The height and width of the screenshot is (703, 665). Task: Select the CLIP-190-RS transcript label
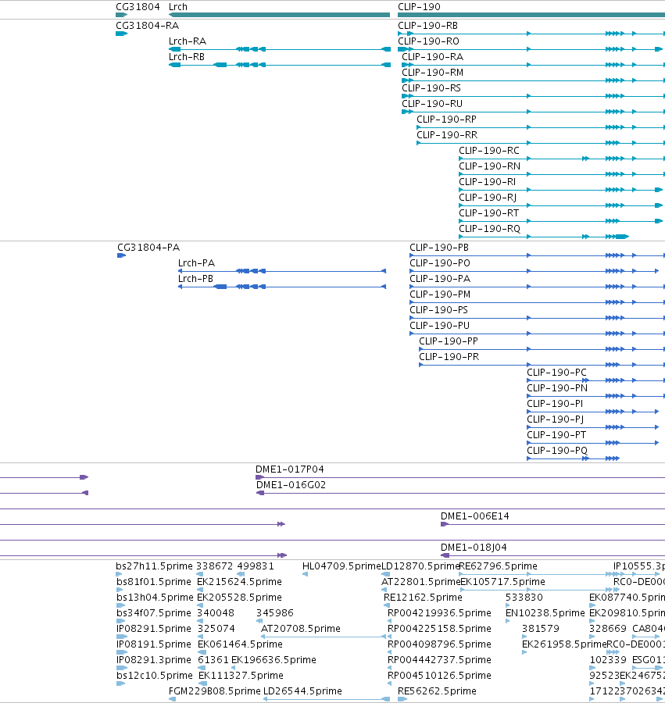coord(431,88)
